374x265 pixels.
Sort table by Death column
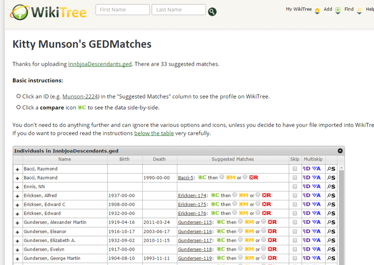click(159, 159)
